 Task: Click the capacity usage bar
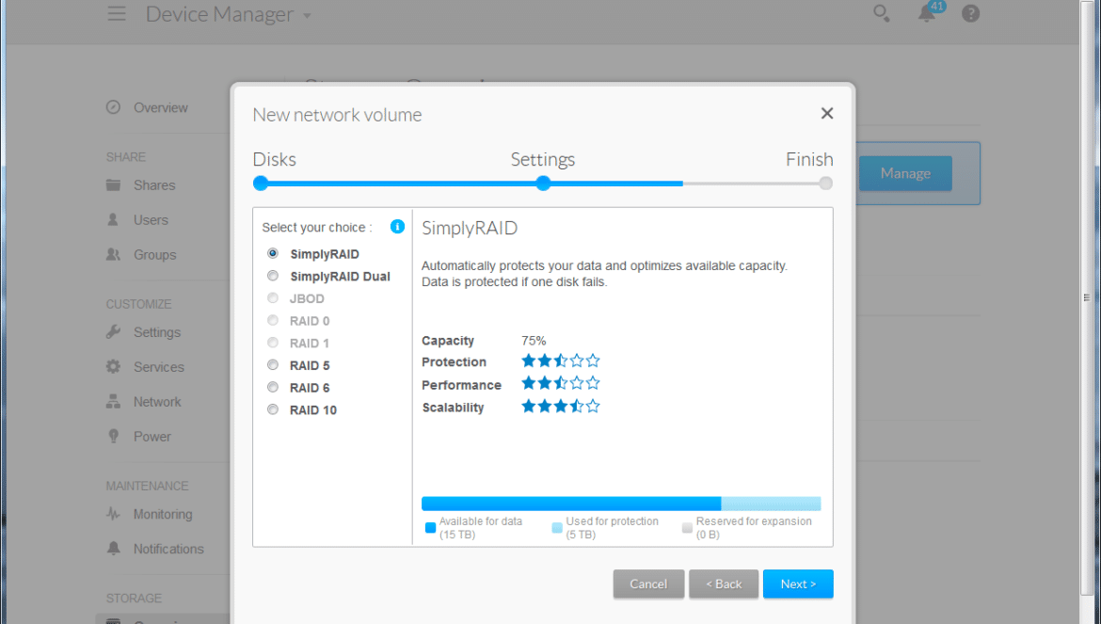click(621, 504)
